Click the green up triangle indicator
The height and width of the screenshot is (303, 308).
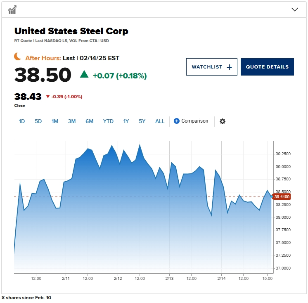coord(84,74)
